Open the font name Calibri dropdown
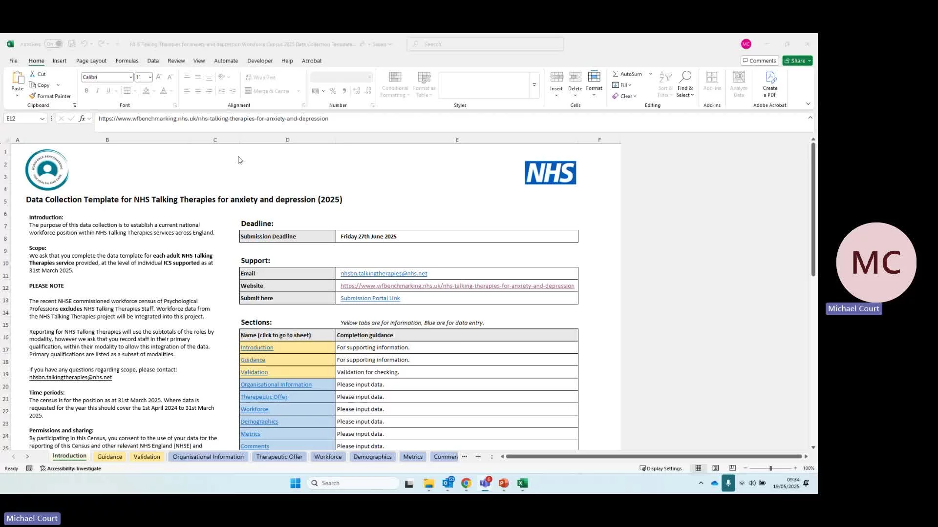The width and height of the screenshot is (938, 527). 130,77
